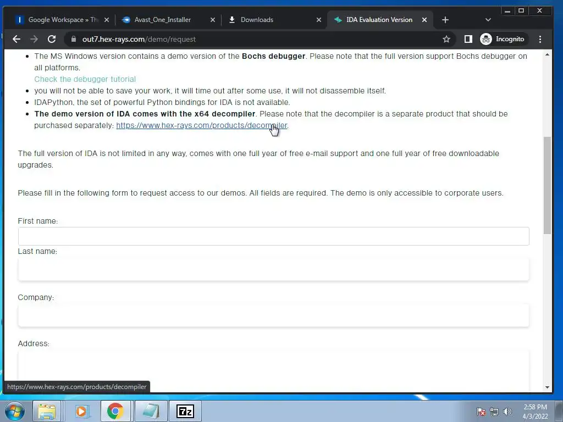This screenshot has width=563, height=422.
Task: Open the browser side panel icon
Action: [468, 39]
